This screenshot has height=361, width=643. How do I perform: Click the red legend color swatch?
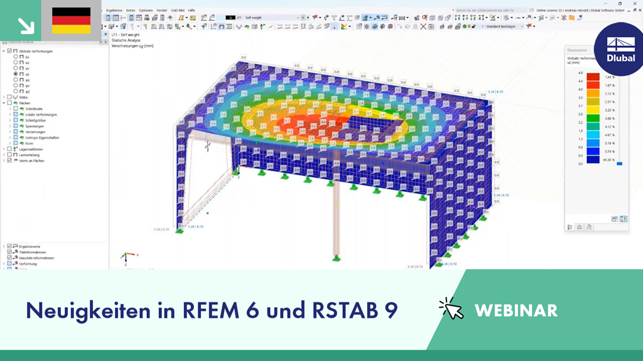pos(593,76)
